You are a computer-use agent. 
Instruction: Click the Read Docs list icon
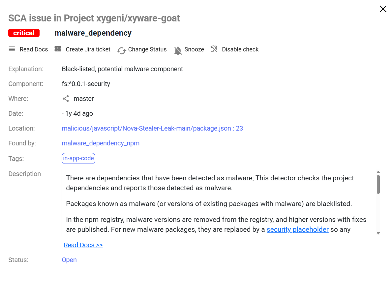12,49
